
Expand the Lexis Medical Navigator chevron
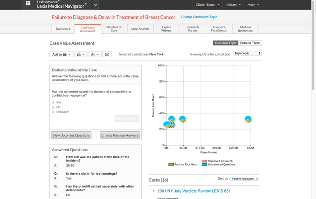coord(96,5)
